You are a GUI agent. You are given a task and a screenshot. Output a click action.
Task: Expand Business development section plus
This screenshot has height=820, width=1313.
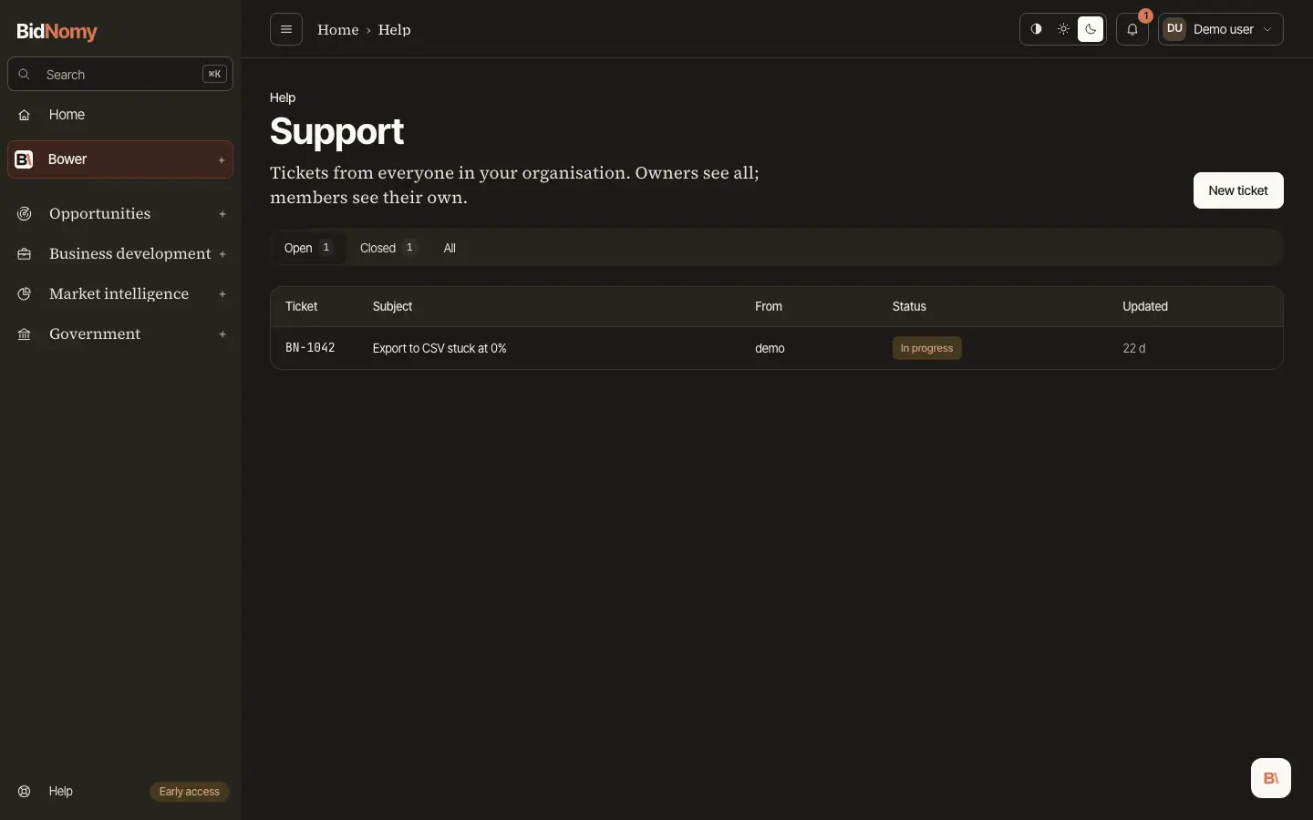(x=222, y=254)
